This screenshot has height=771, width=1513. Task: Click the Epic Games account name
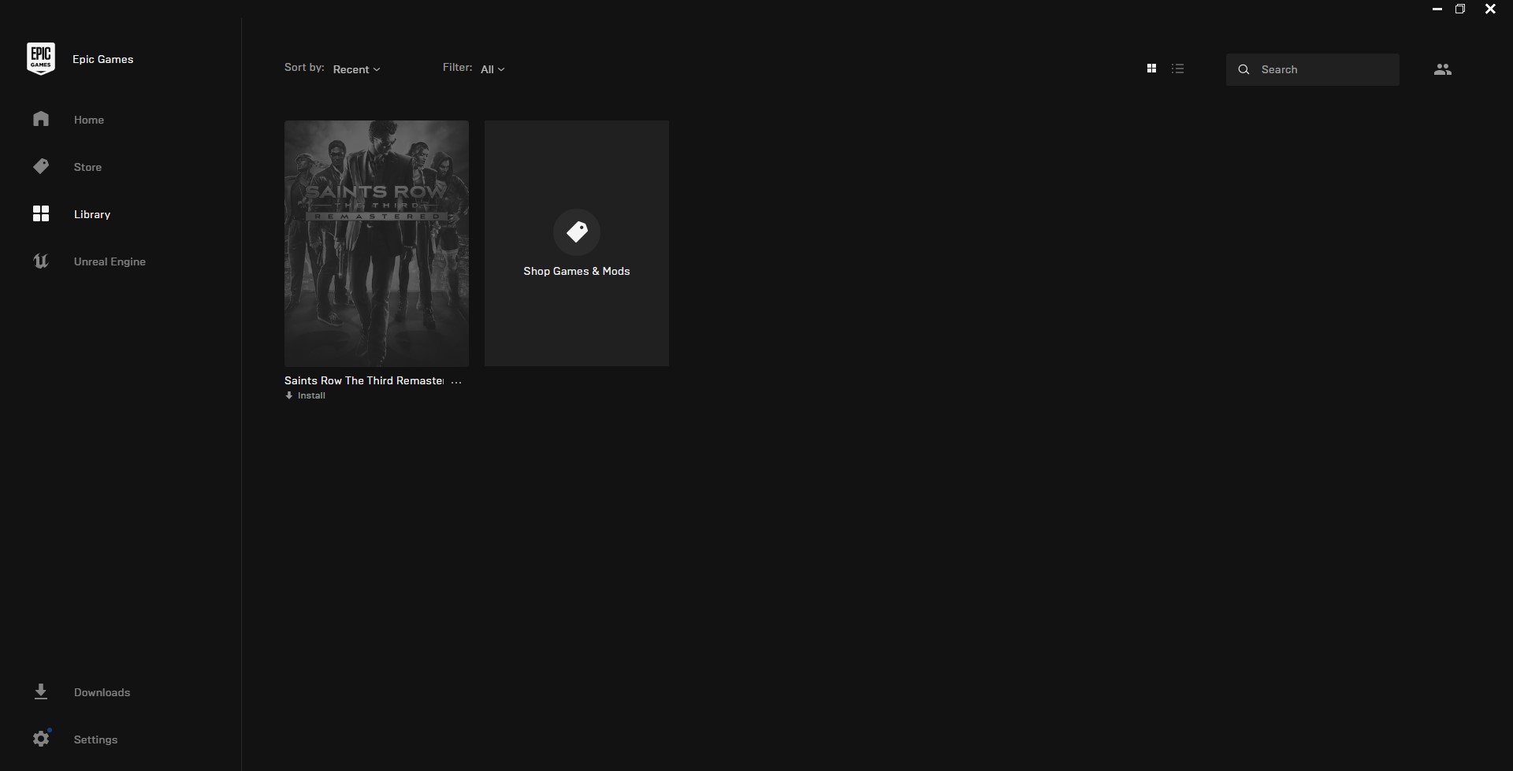pyautogui.click(x=103, y=59)
